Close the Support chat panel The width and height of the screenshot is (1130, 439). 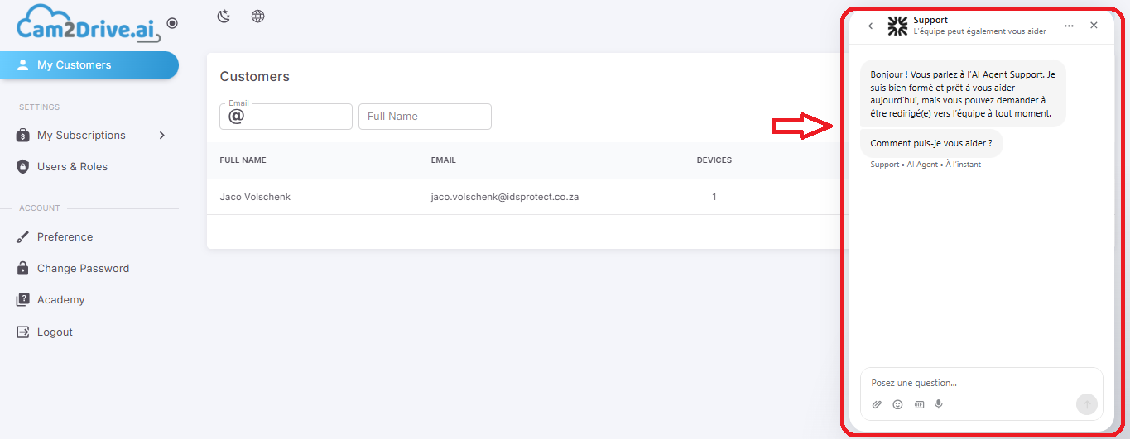(x=1094, y=26)
